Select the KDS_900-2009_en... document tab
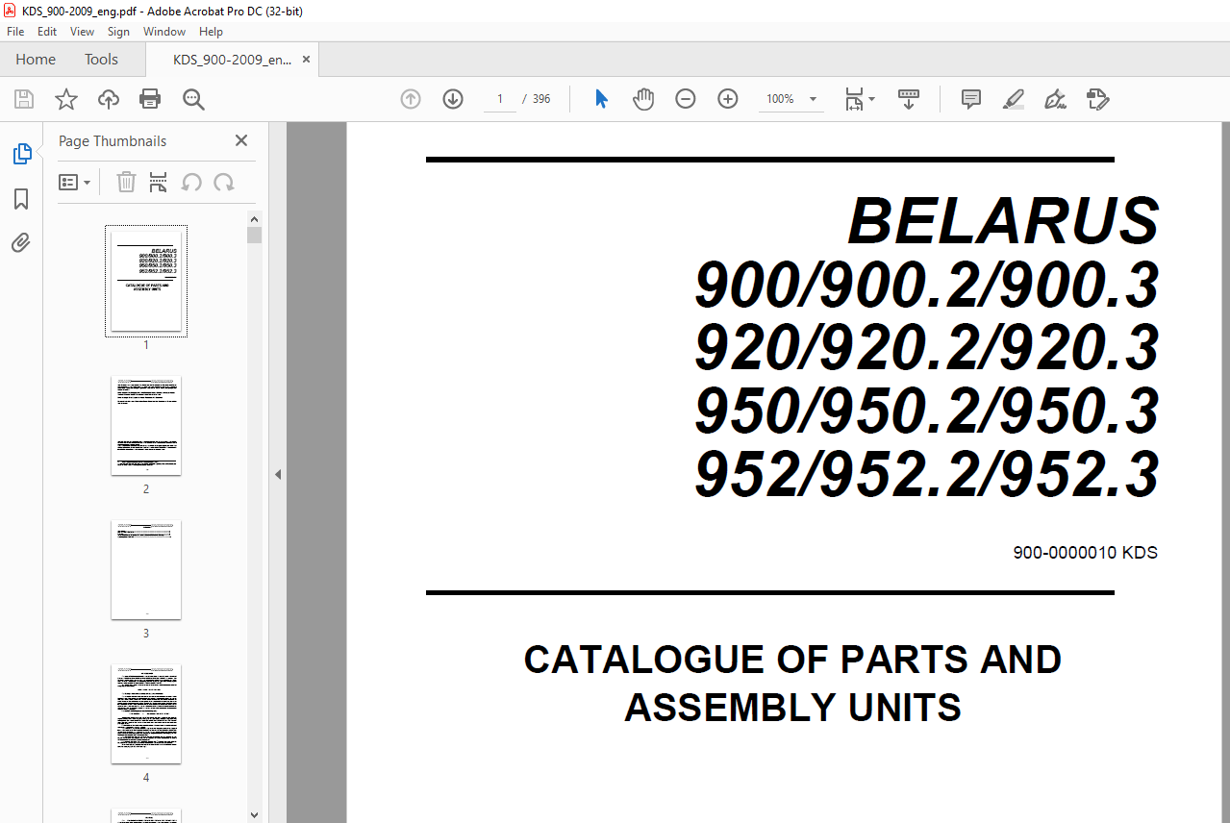Viewport: 1230px width, 823px height. pyautogui.click(x=232, y=60)
